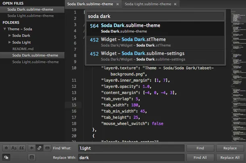Screen dimensions: 246x163
Task: Toggle whole word matching (quotes icon)
Action: (22, 148)
